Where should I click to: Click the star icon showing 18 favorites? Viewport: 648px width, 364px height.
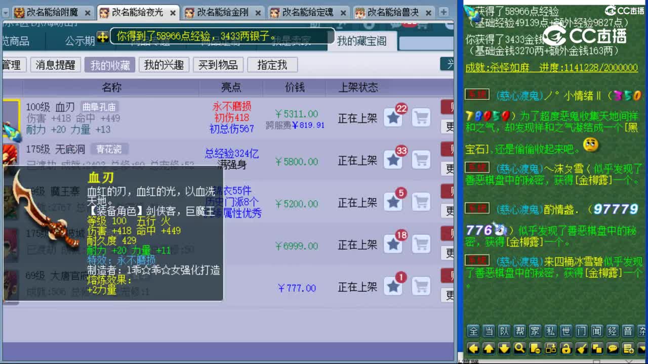(x=393, y=244)
